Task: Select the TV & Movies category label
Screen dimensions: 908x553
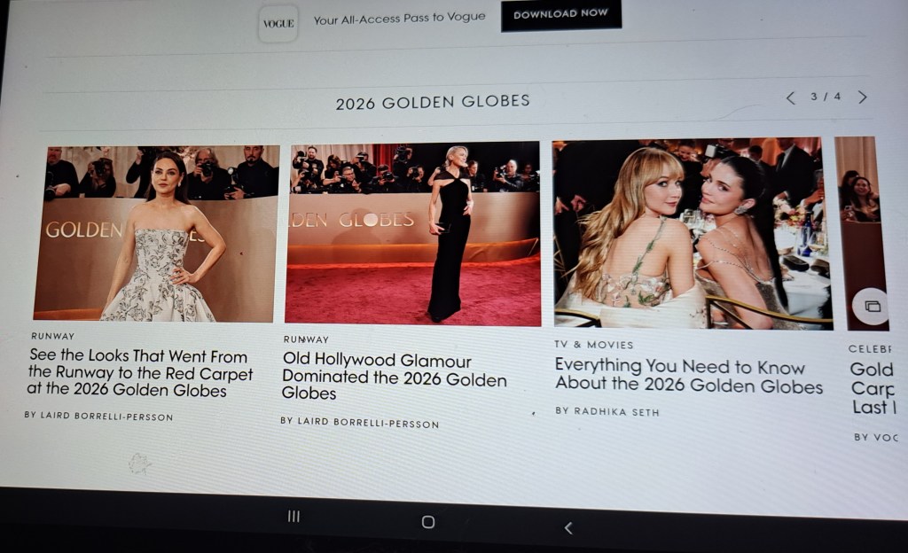Action: pyautogui.click(x=594, y=344)
